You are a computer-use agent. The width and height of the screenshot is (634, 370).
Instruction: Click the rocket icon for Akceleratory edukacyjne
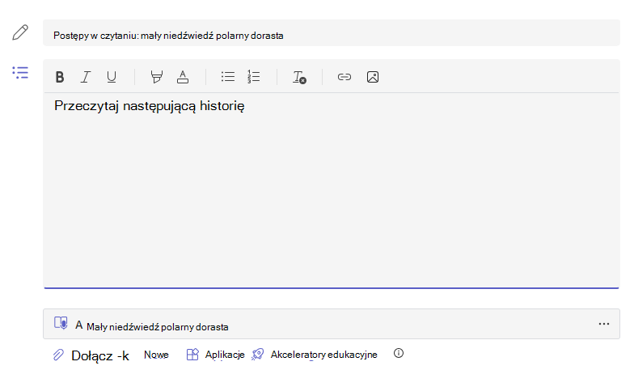click(x=257, y=355)
